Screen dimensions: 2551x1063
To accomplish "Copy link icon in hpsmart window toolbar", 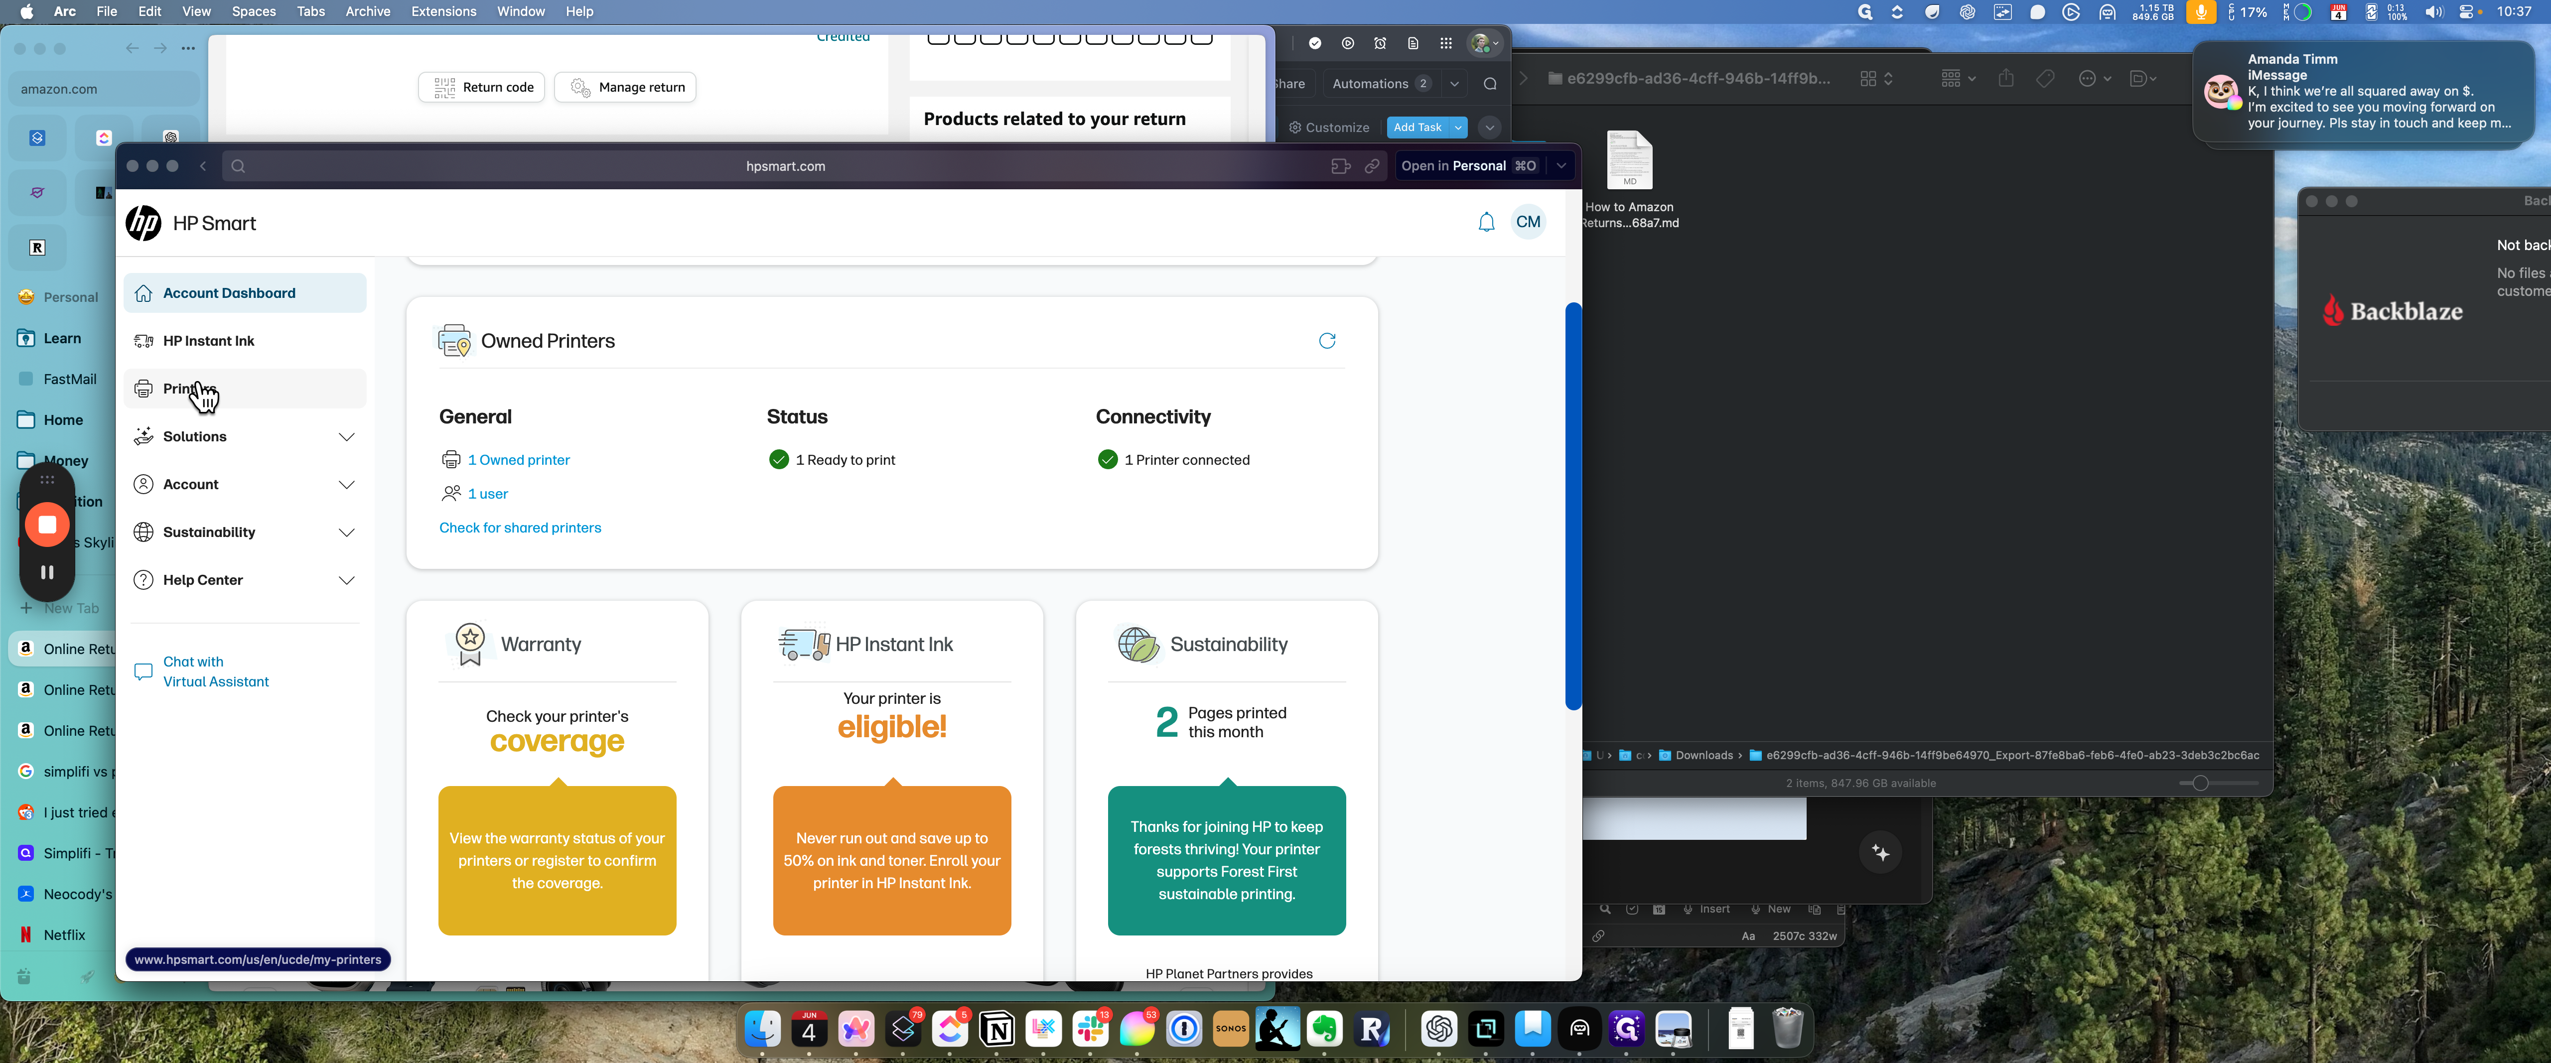I will (x=1372, y=166).
